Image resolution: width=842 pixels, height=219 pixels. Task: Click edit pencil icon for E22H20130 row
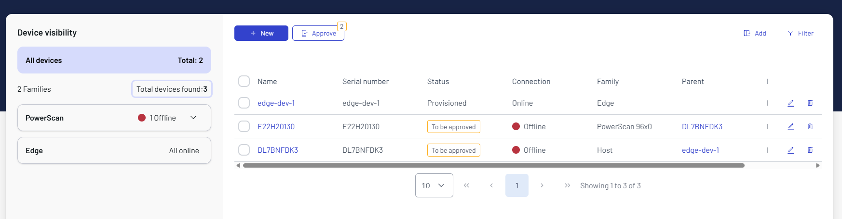click(791, 127)
